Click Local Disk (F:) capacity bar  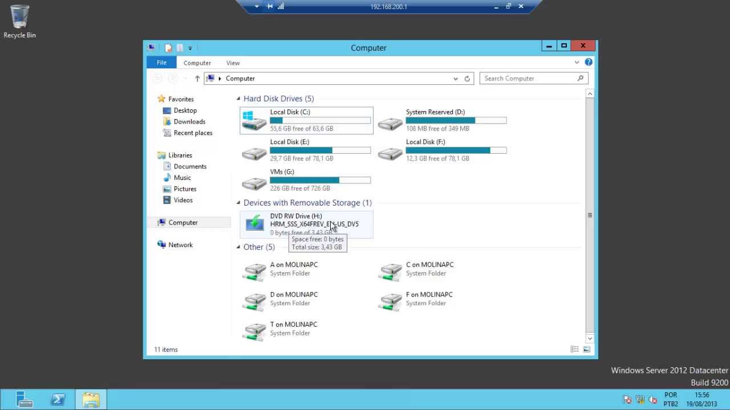[x=456, y=150]
